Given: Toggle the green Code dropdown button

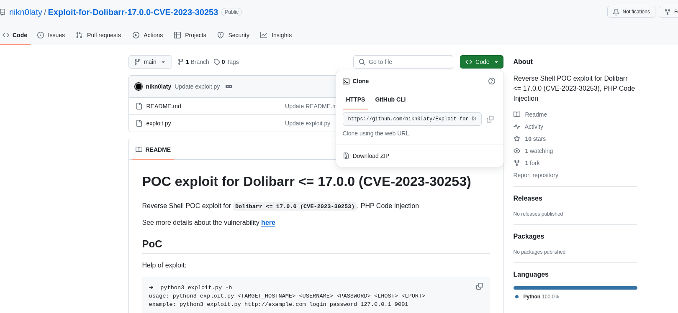Looking at the screenshot, I should 481,62.
